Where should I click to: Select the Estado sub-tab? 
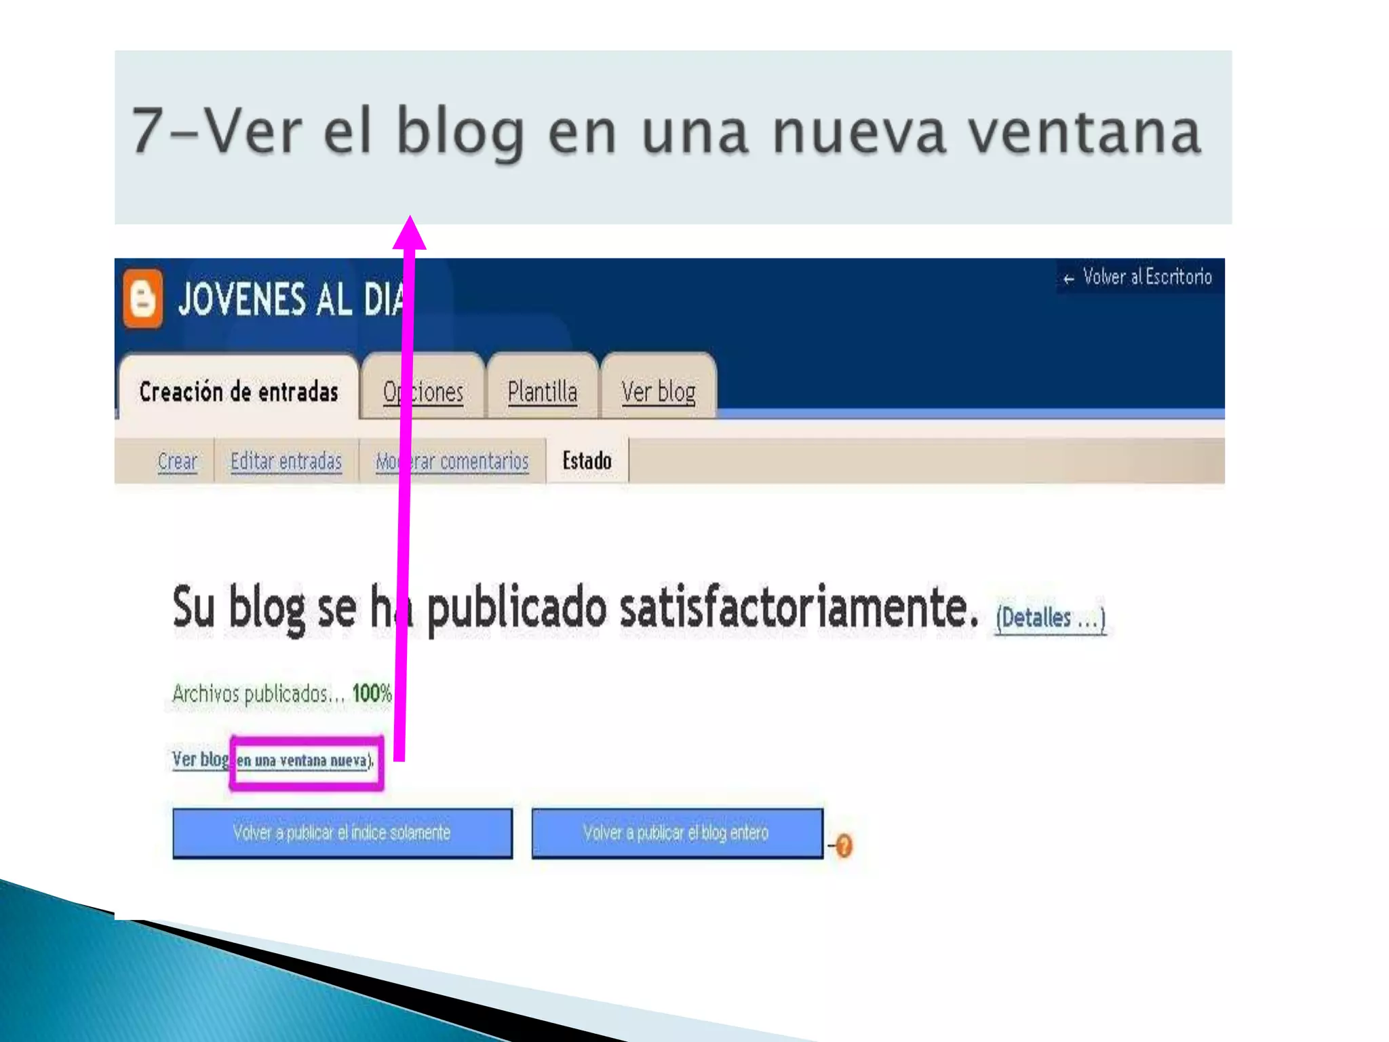click(587, 461)
